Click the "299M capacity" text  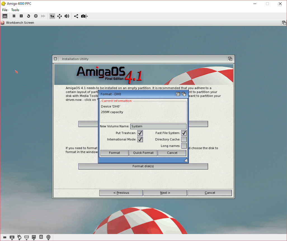pyautogui.click(x=112, y=112)
